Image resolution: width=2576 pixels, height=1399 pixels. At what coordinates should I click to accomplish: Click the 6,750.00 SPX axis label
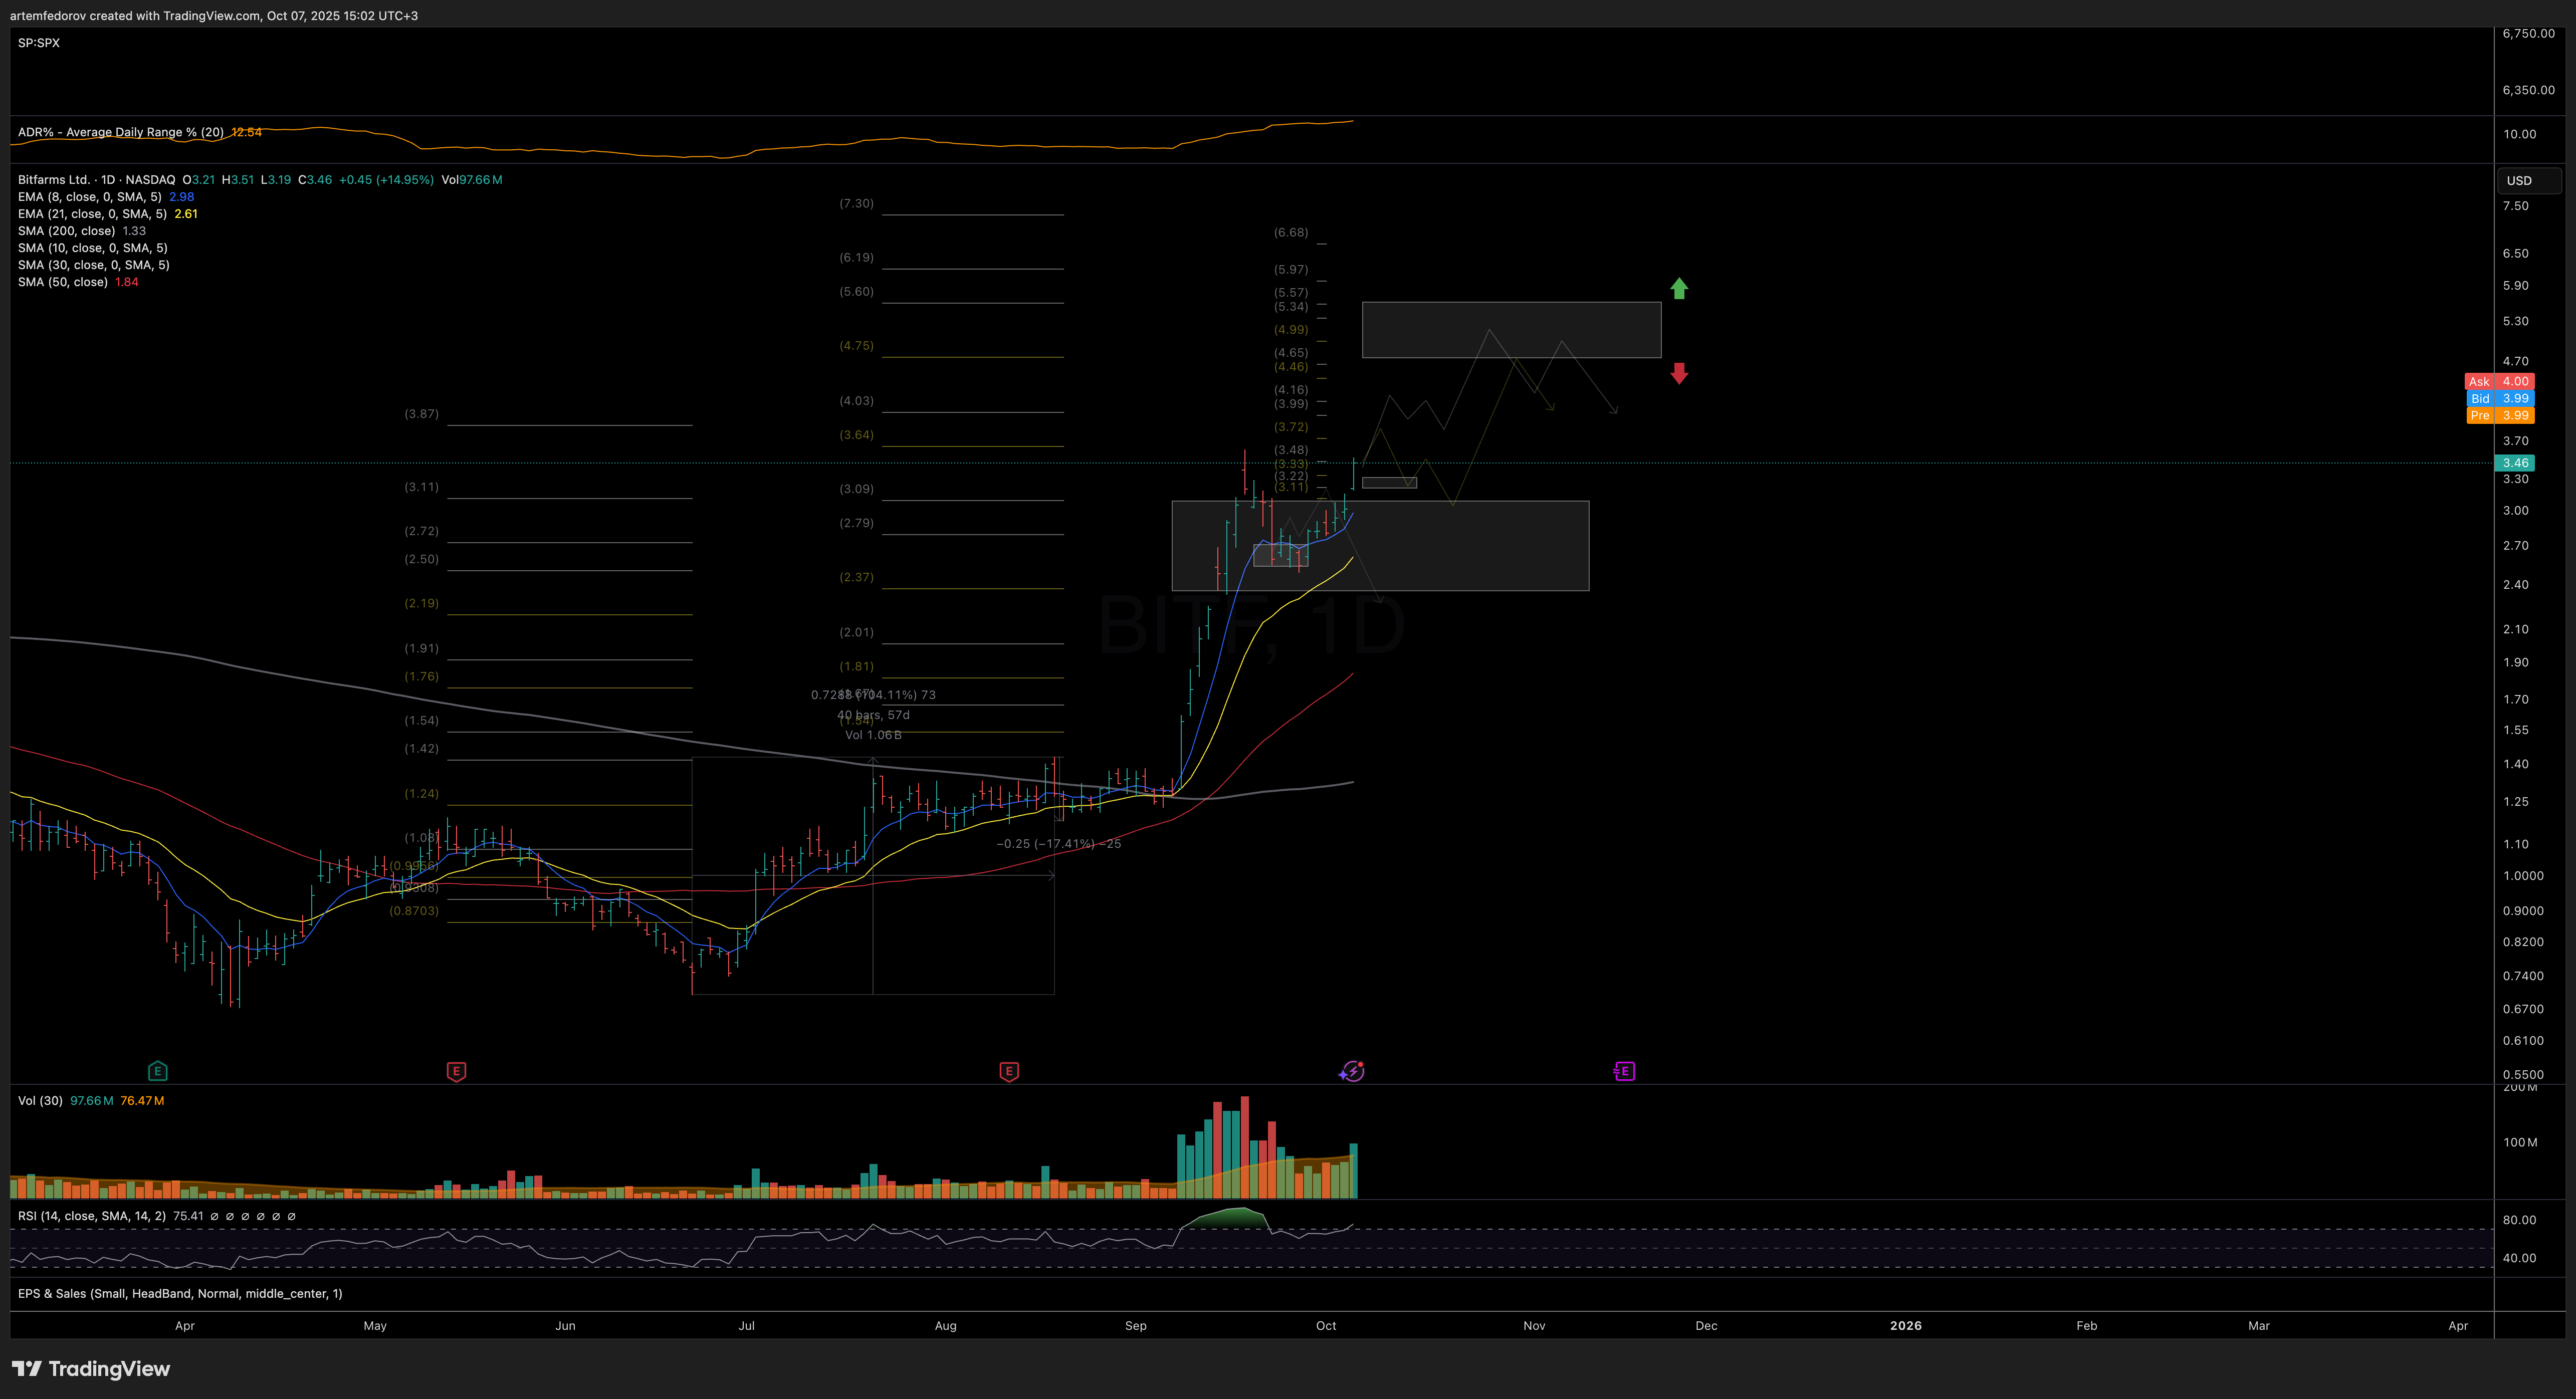(x=2528, y=33)
